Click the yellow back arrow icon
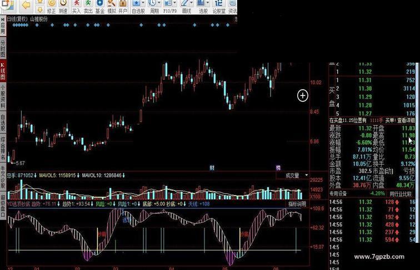Screen dimensions: 420x270 (26, 5)
